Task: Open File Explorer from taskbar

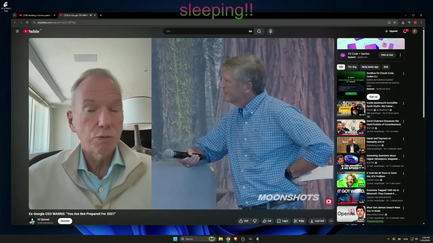Action: pos(221,239)
